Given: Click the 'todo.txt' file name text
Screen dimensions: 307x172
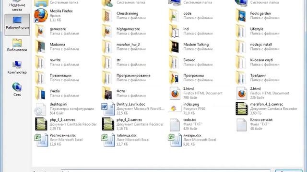Looking at the screenshot, I should [189, 120].
